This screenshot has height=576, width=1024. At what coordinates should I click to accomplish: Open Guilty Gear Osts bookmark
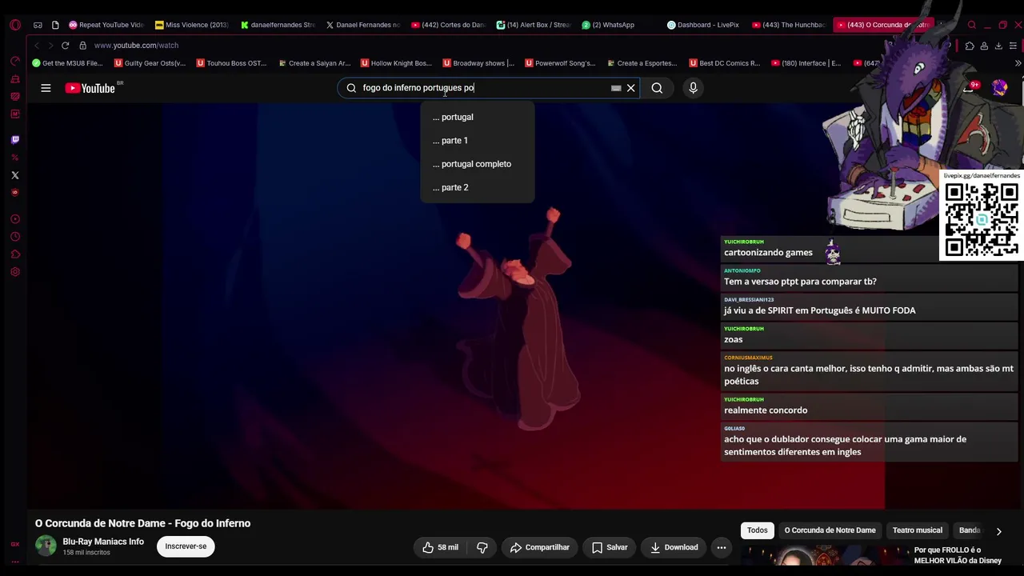pos(150,63)
